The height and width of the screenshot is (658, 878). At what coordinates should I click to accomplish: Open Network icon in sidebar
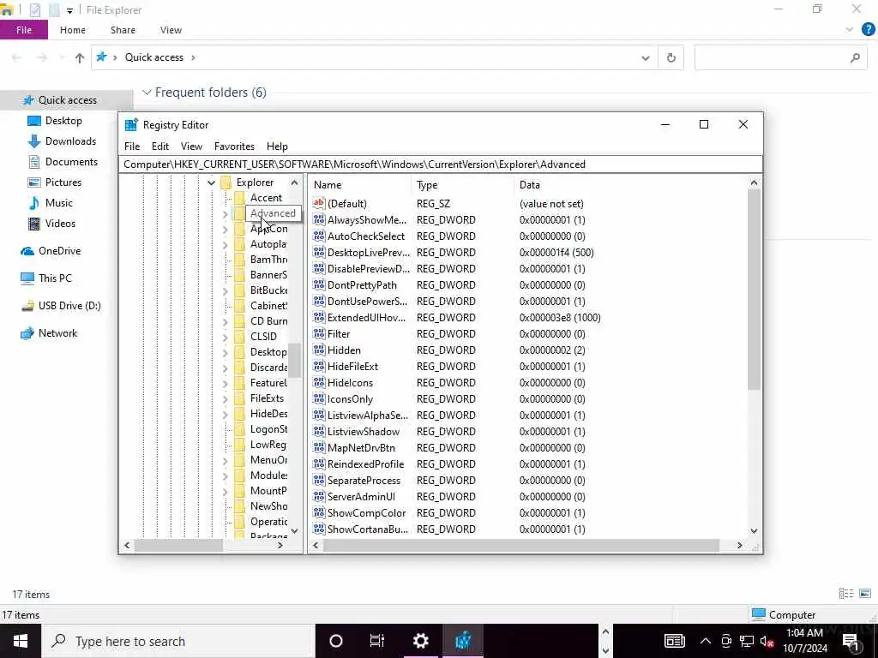tap(27, 333)
